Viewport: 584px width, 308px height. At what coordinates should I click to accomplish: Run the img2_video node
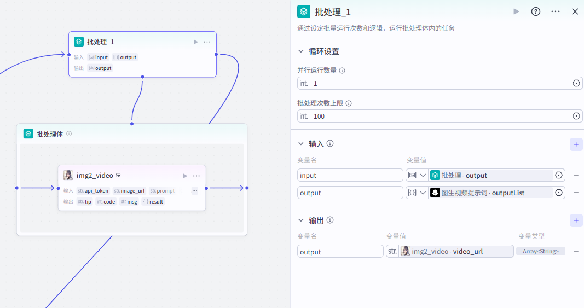[185, 176]
